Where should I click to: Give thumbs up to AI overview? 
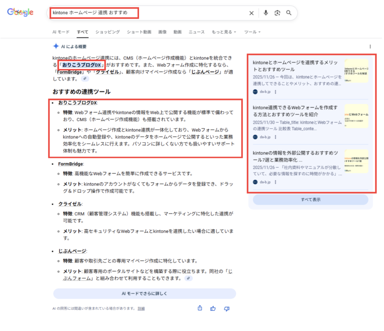coord(213,309)
